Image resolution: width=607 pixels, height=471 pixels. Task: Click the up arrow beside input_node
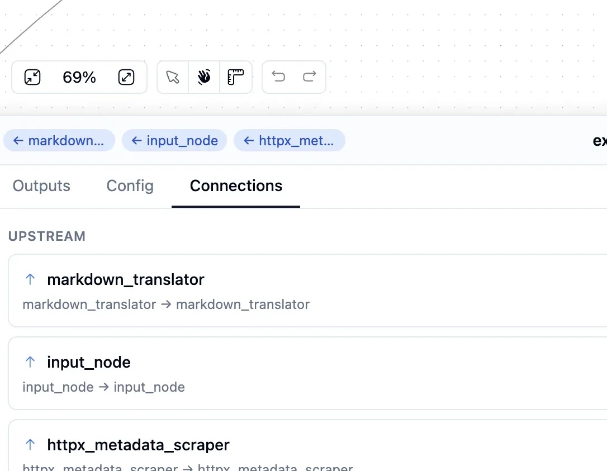pyautogui.click(x=30, y=362)
